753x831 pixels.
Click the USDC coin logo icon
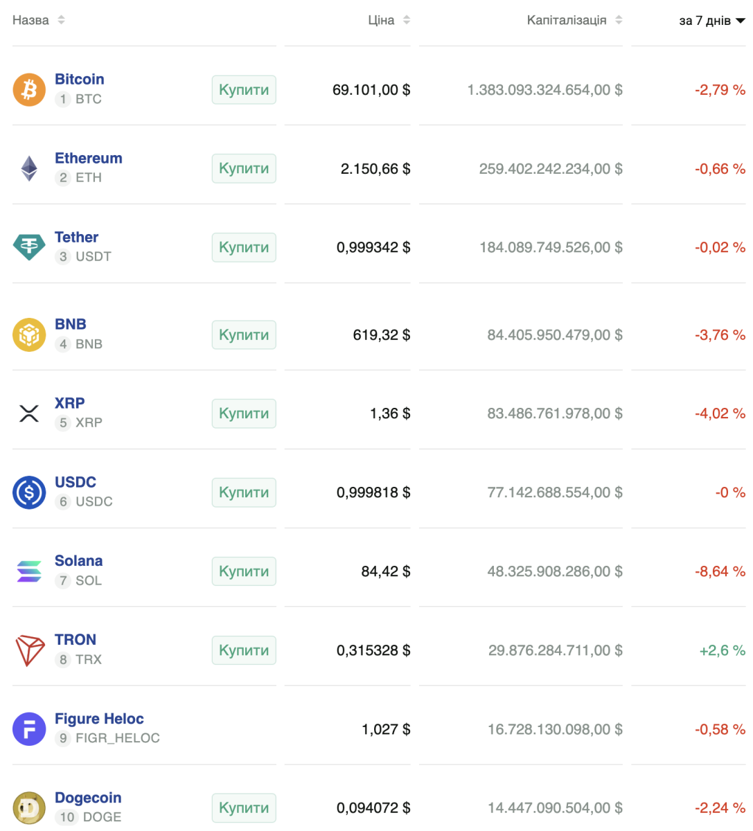(x=29, y=492)
